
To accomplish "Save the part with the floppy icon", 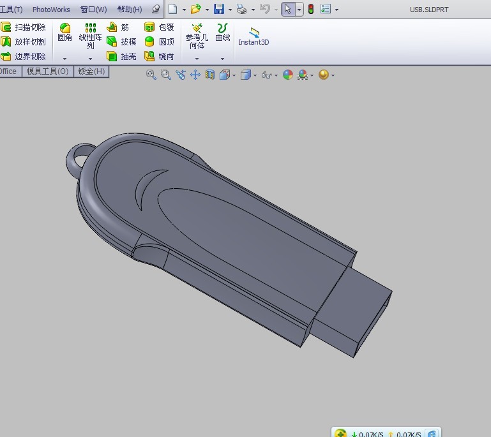I will pos(219,9).
